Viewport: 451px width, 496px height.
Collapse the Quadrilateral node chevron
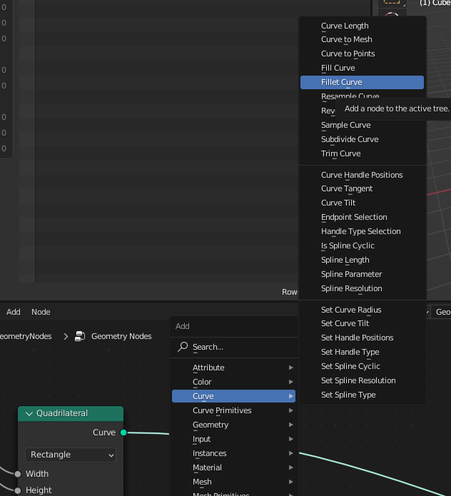pyautogui.click(x=29, y=413)
